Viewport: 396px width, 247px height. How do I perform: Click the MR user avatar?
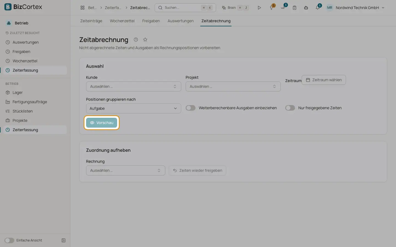tap(330, 8)
